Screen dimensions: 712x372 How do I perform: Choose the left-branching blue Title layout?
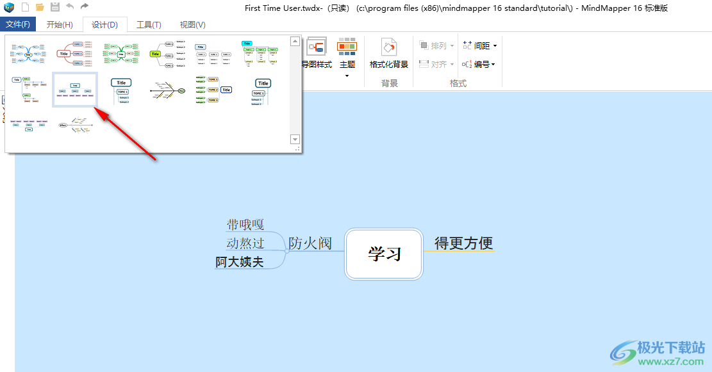click(214, 90)
